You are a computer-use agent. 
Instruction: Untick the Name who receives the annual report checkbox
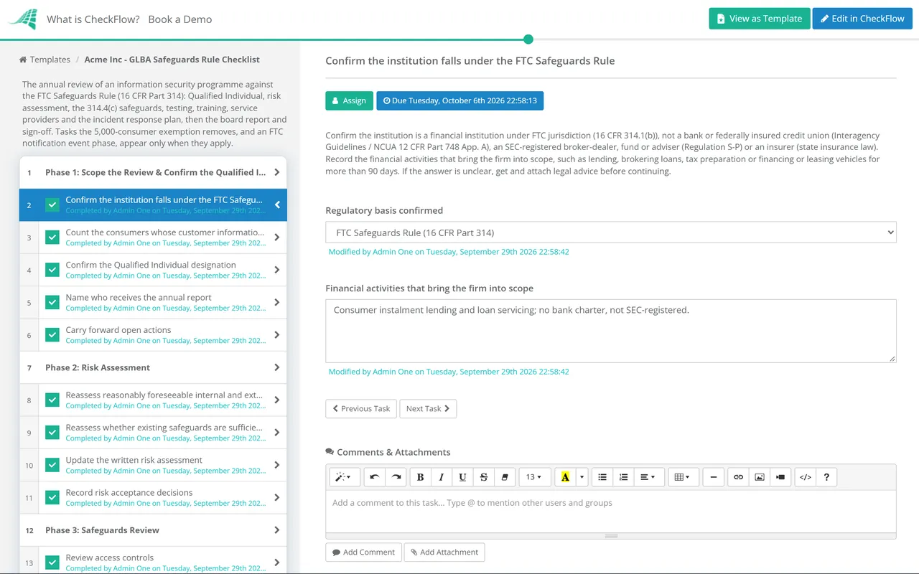[52, 302]
